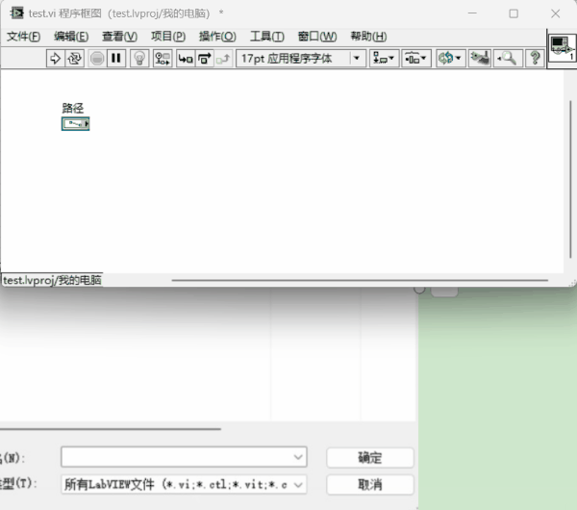Select the 路径 path control terminal
Viewport: 577px width, 510px height.
pos(75,124)
